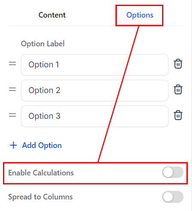Delete Option 1 with trash icon

coord(178,64)
